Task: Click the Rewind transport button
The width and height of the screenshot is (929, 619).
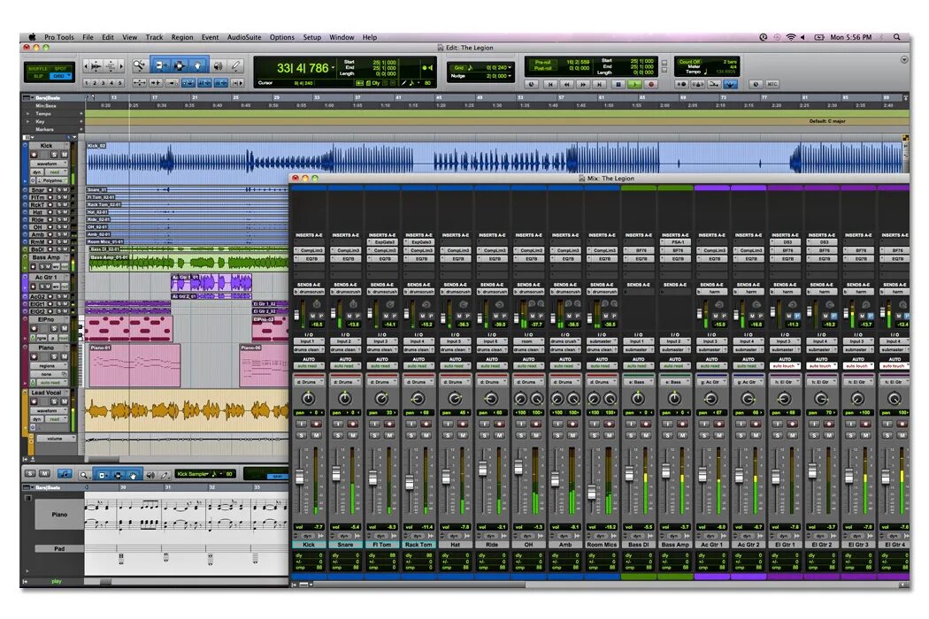Action: [x=567, y=84]
